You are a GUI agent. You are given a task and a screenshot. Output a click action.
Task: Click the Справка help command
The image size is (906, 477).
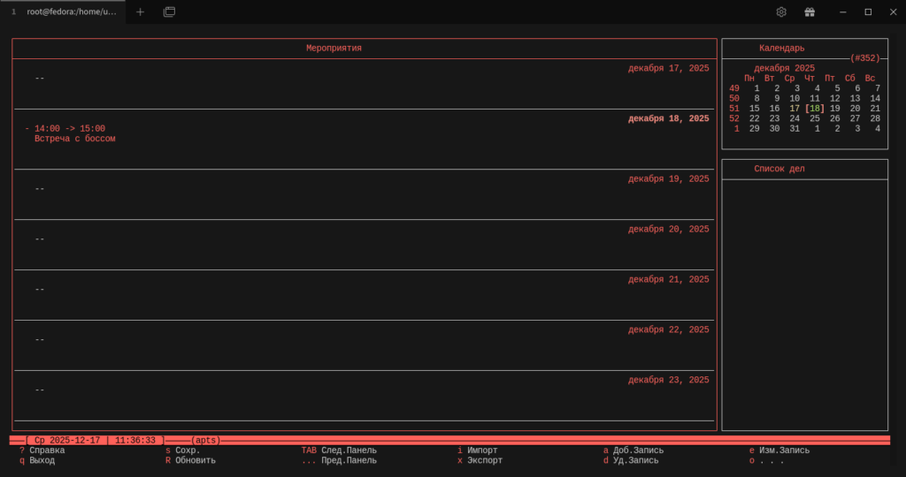click(x=47, y=450)
